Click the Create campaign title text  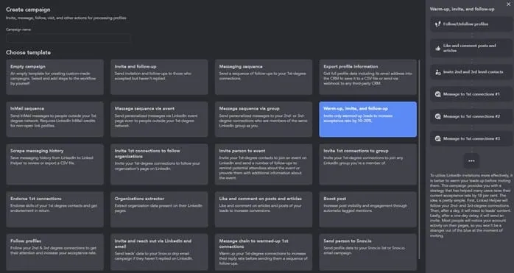tap(28, 10)
